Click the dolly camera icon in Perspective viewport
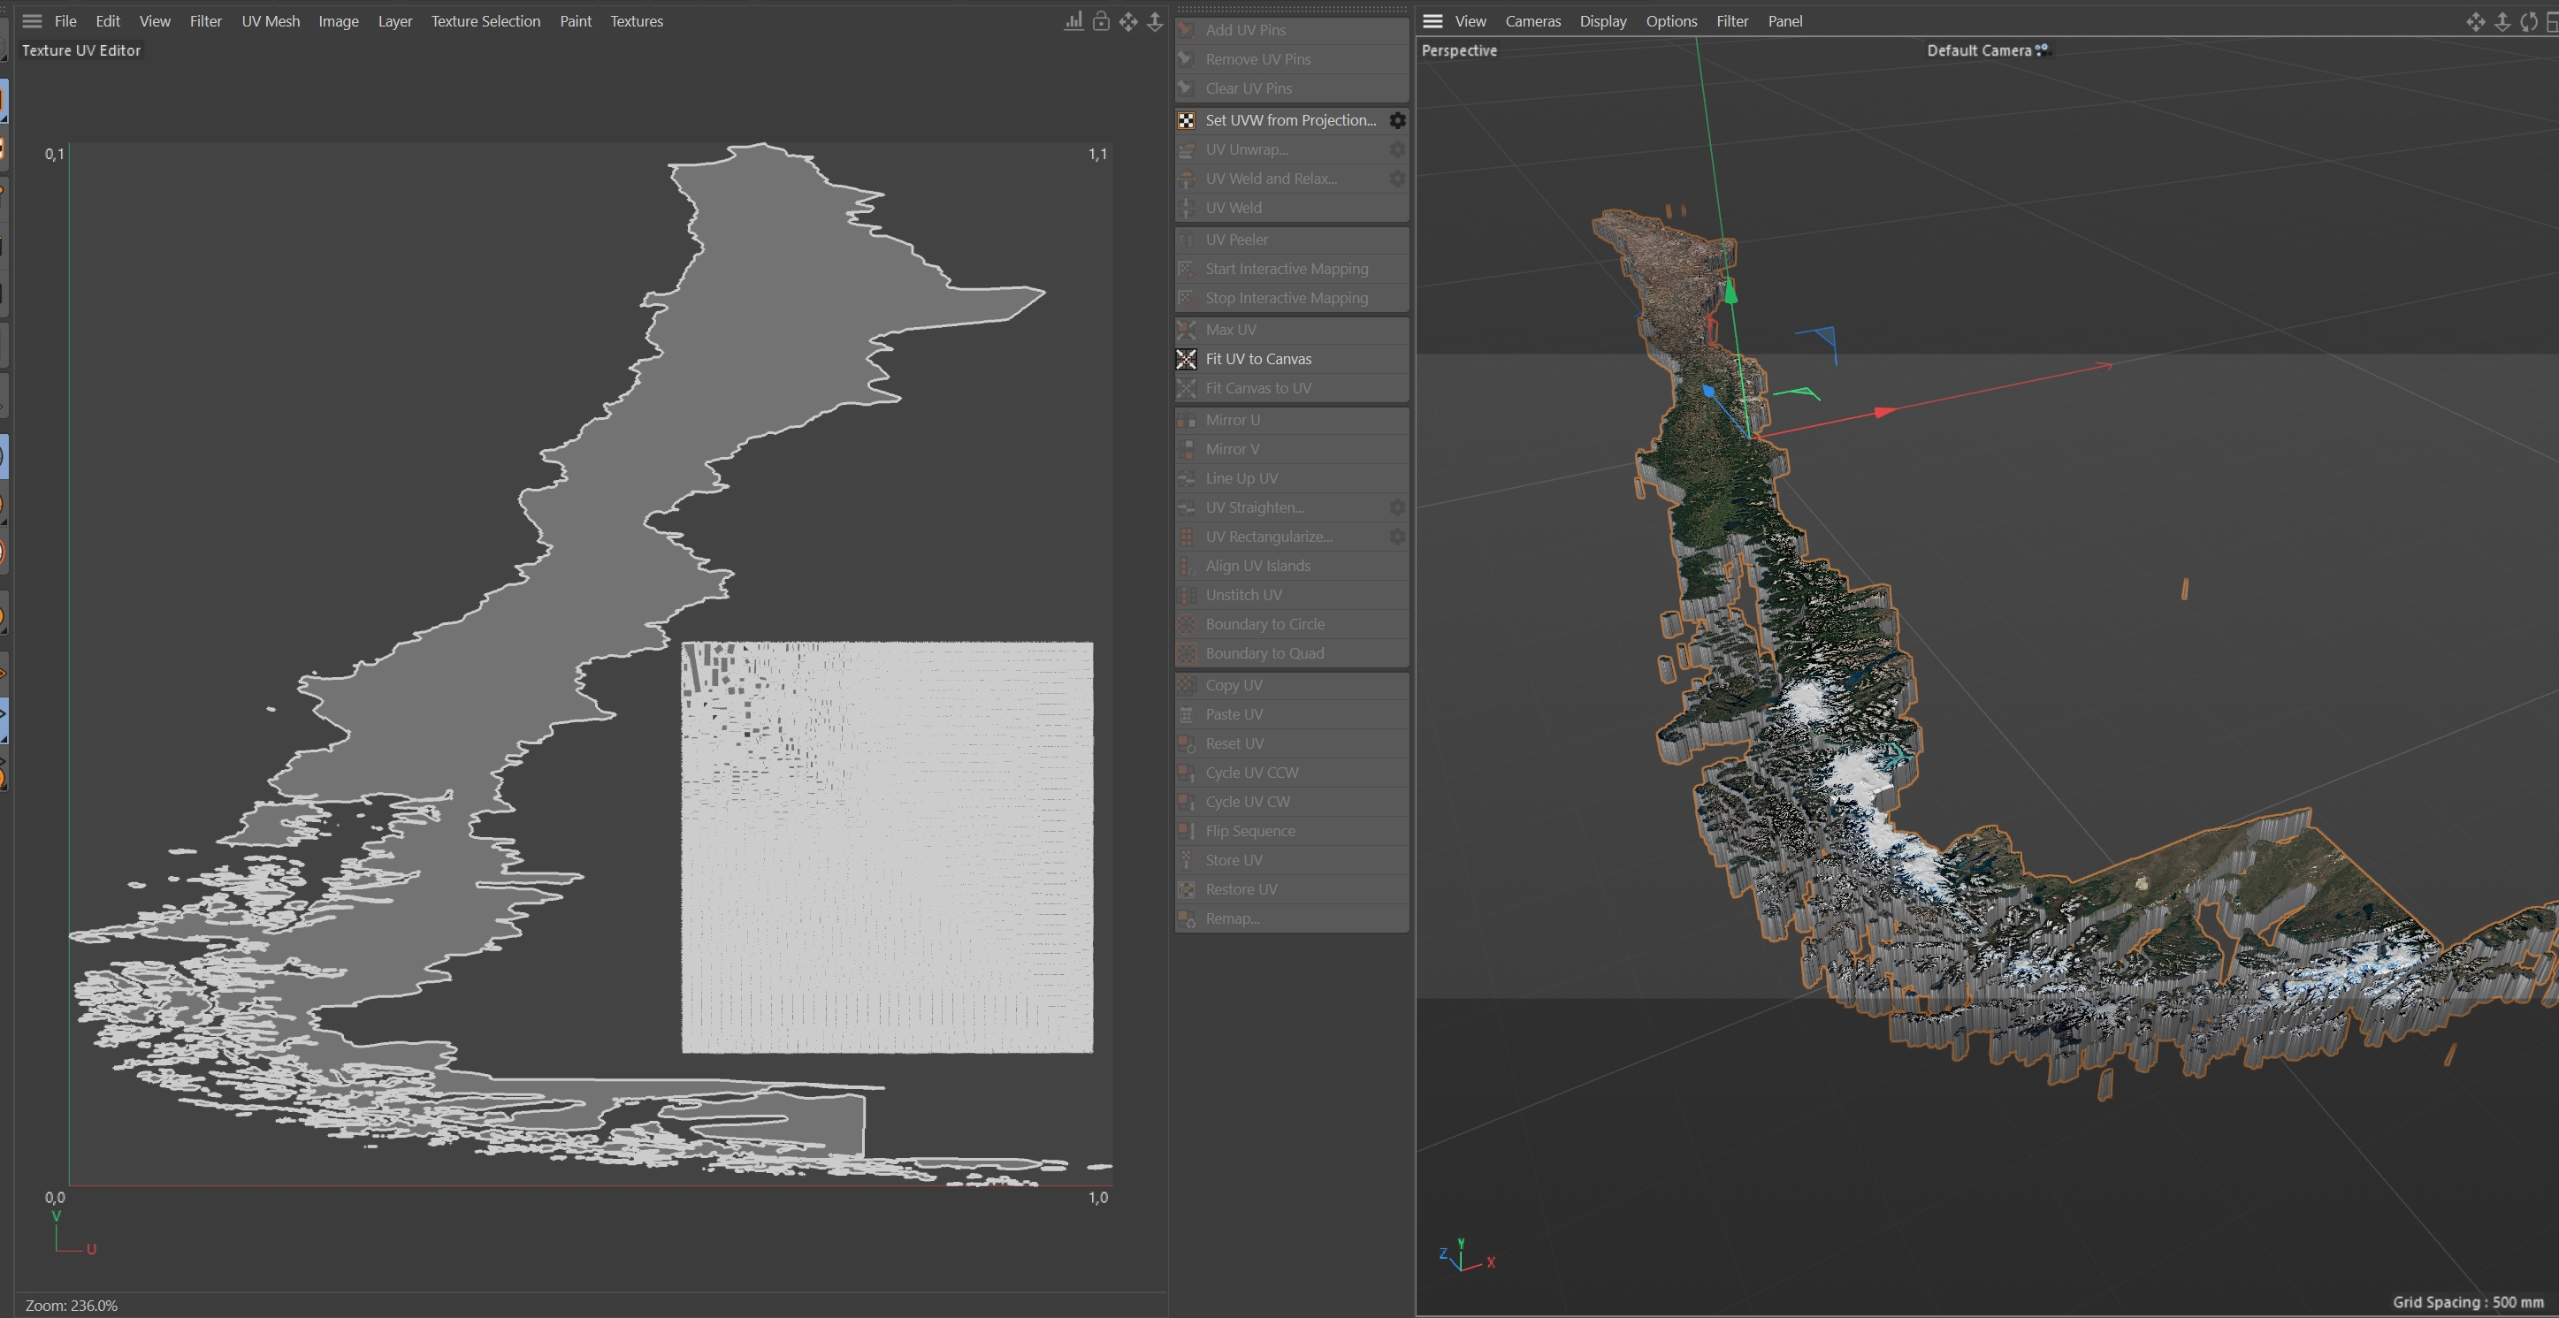The width and height of the screenshot is (2559, 1318). (2502, 21)
